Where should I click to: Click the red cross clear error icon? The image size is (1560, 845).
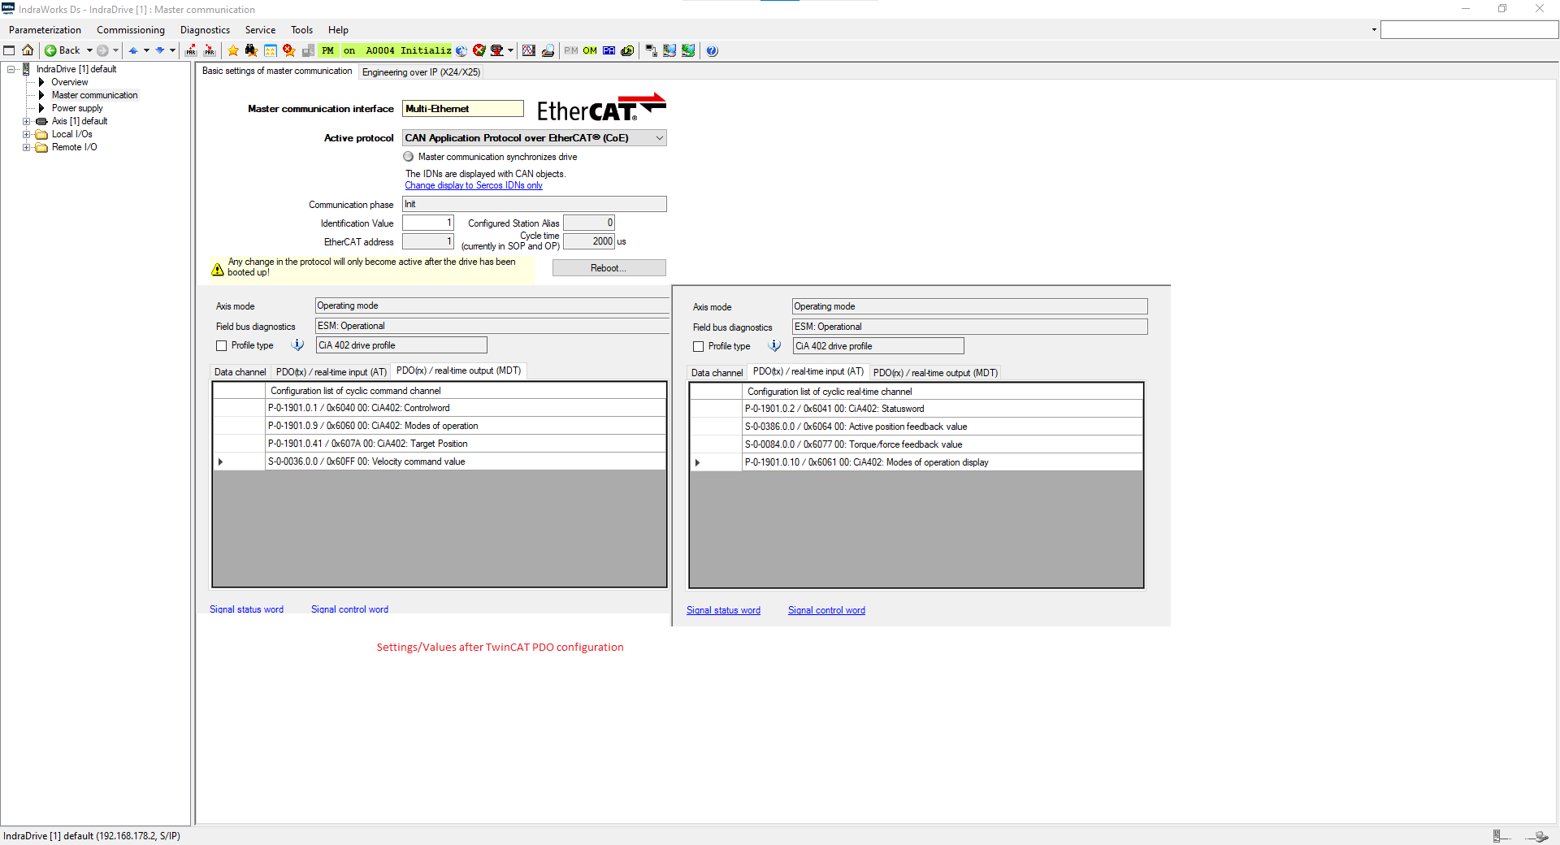pyautogui.click(x=479, y=50)
